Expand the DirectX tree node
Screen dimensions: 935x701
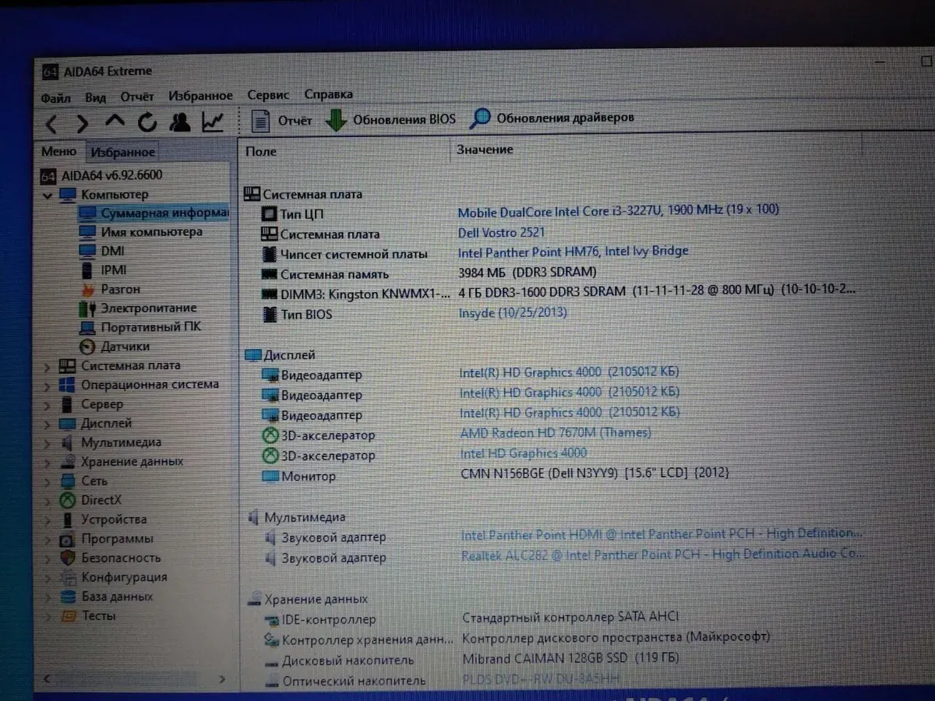[x=48, y=501]
